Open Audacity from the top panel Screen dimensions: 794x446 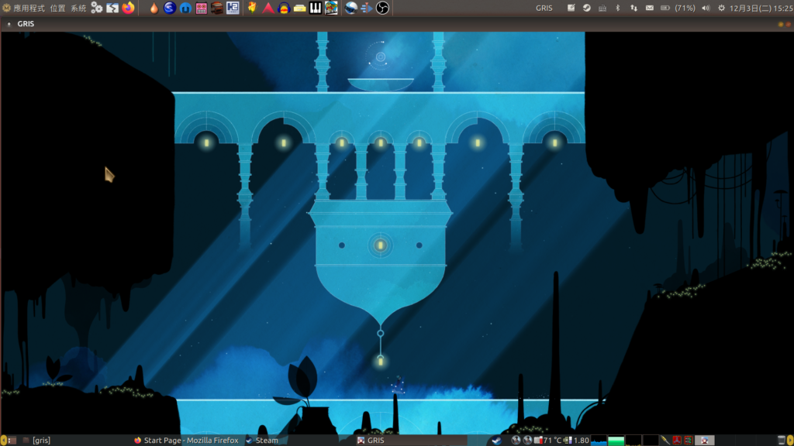click(284, 8)
